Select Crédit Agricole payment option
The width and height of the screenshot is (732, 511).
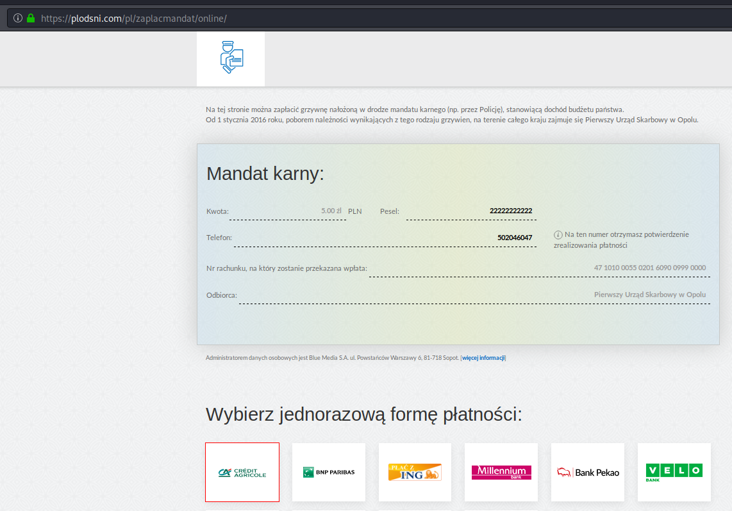[242, 473]
